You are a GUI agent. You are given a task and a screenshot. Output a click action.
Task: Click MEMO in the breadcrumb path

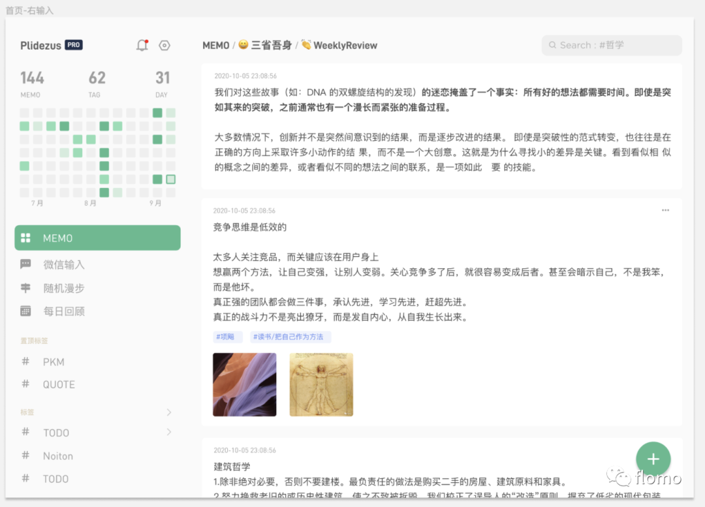click(216, 46)
